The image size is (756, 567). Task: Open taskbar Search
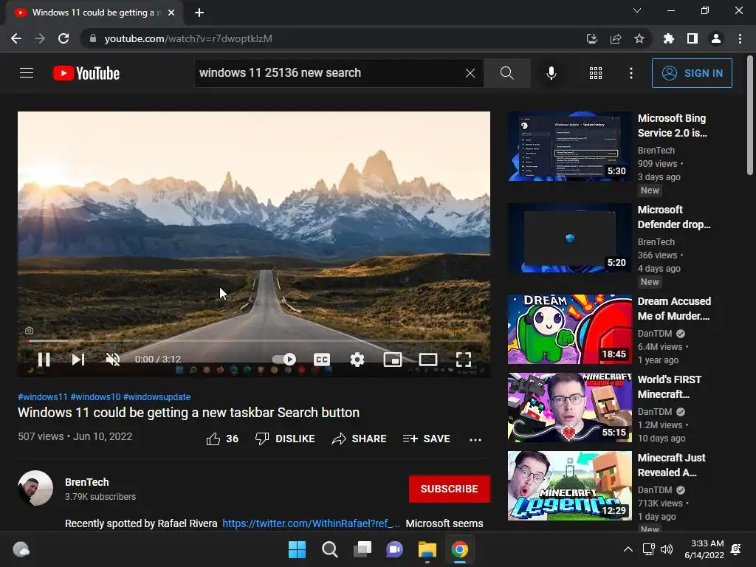click(330, 549)
